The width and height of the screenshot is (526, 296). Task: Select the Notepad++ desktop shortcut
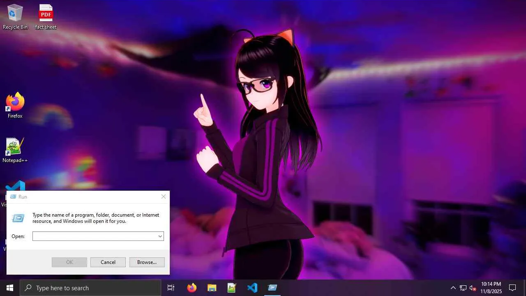[15, 150]
